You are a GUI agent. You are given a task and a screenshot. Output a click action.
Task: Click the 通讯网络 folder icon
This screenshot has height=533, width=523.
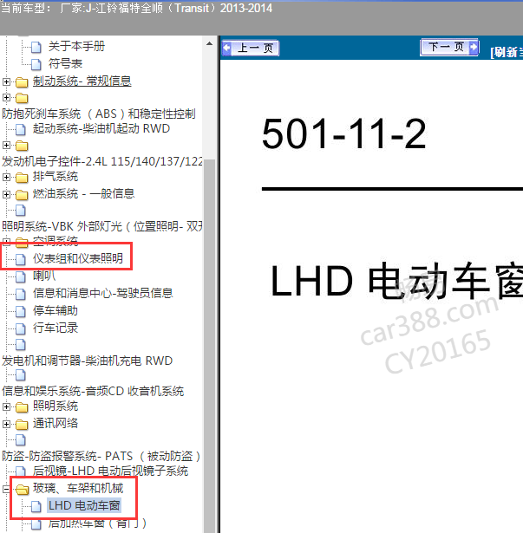(22, 424)
